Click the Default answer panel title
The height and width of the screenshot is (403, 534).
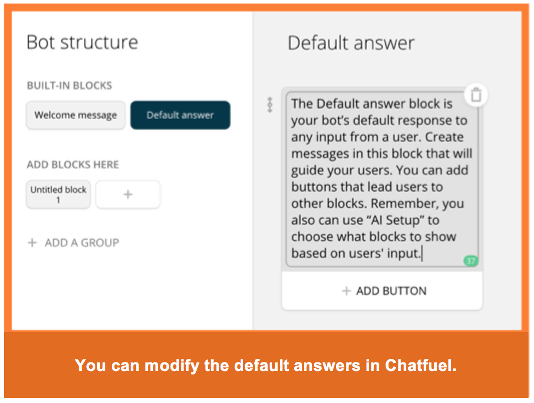pos(351,43)
